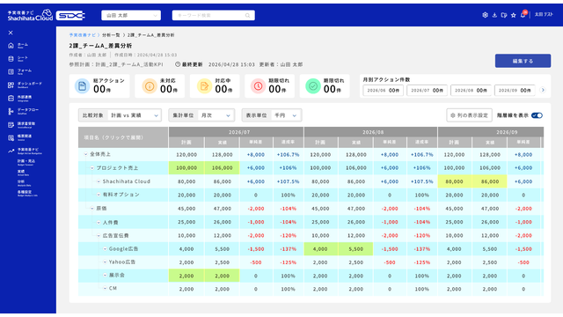The width and height of the screenshot is (563, 317).
Task: Open the ダッシュボード sidebar icon
Action: point(11,85)
